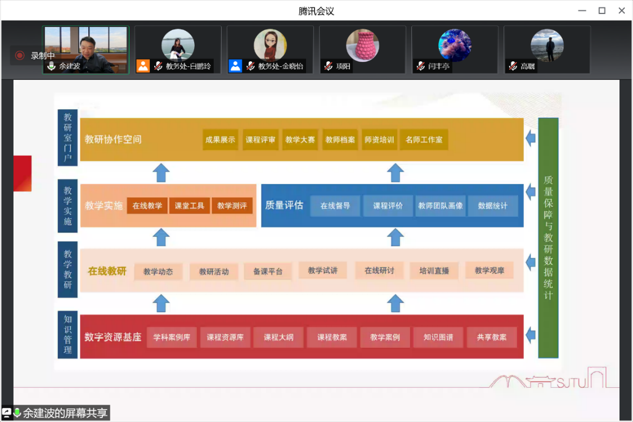Click the blue co-host icon beside 金晓怡
Viewport: 633px width, 422px height.
(235, 66)
